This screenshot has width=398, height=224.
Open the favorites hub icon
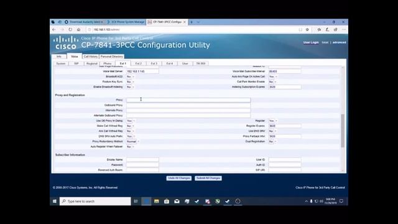click(319, 30)
